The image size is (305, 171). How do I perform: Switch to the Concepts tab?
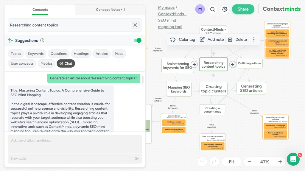tap(40, 10)
